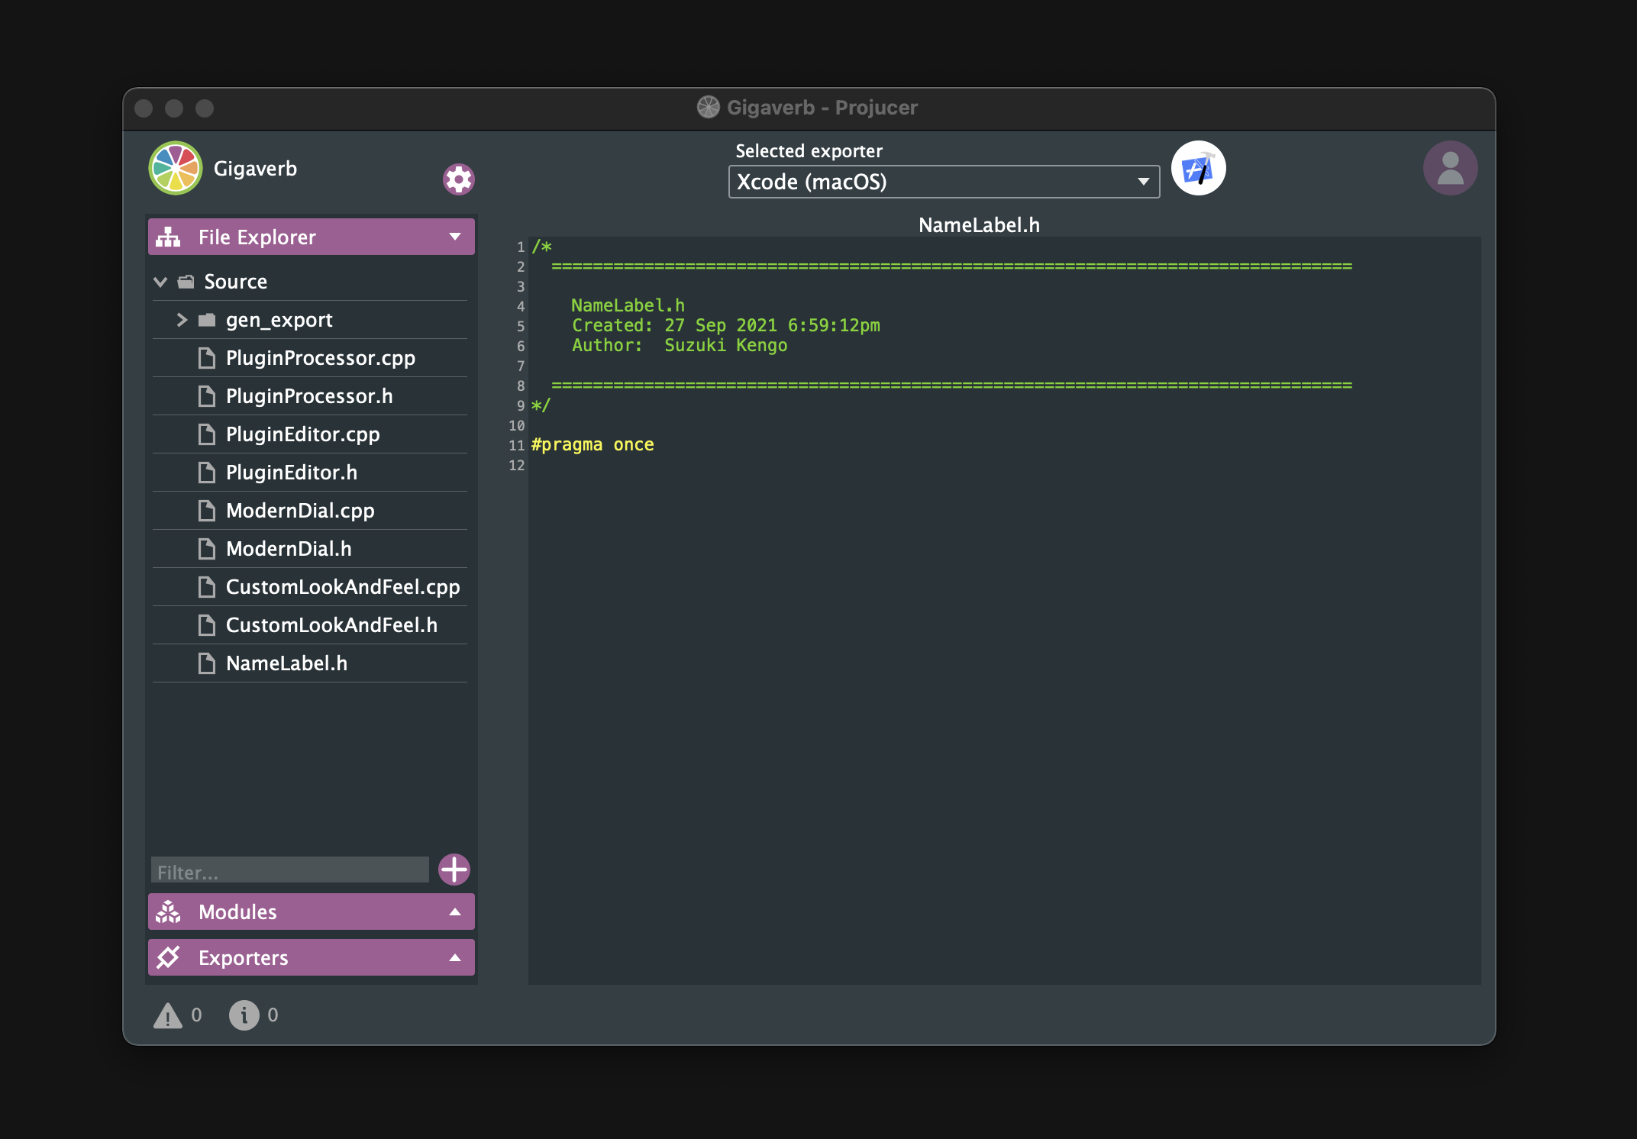Click the Source folder icon
This screenshot has height=1139, width=1637.
pos(186,282)
